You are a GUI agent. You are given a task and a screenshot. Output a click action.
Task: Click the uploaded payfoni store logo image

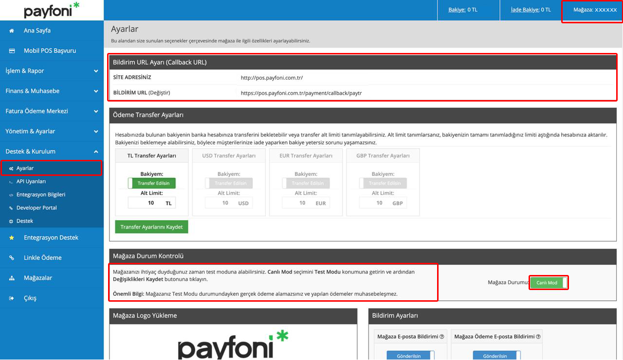click(233, 344)
